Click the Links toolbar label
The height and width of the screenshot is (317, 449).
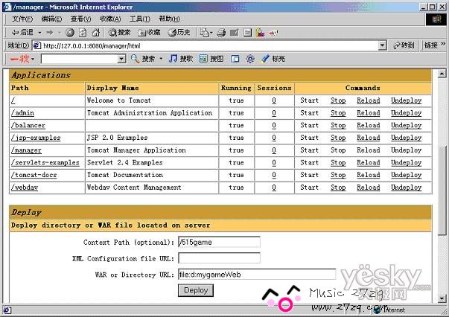[430, 45]
